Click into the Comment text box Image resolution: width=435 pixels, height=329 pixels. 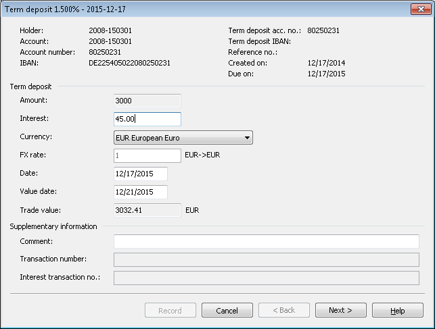coord(267,241)
